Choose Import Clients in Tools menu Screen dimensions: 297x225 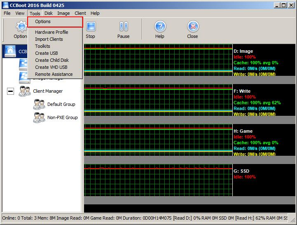tap(55, 39)
